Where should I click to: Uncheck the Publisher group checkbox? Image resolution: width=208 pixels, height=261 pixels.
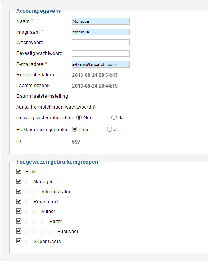point(19,231)
